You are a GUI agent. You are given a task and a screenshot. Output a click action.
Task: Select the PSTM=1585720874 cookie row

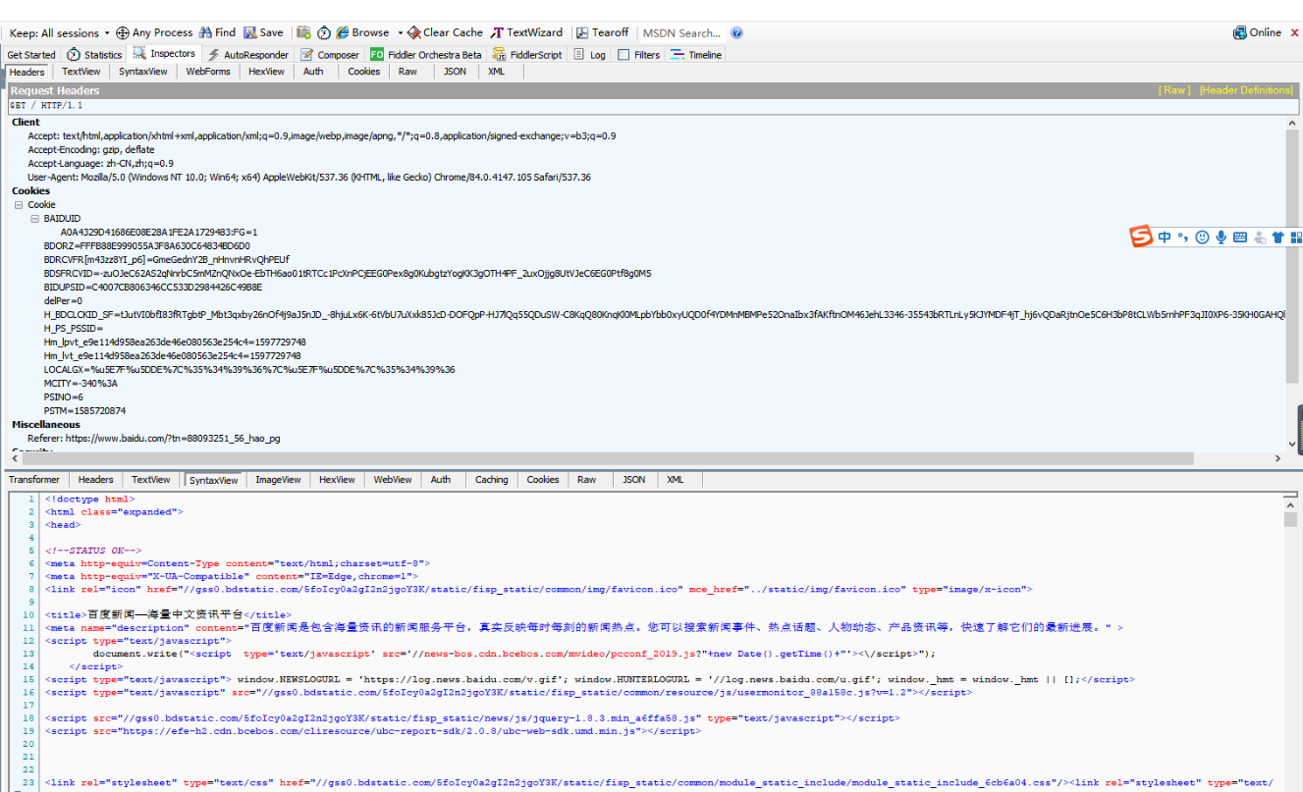tap(84, 411)
